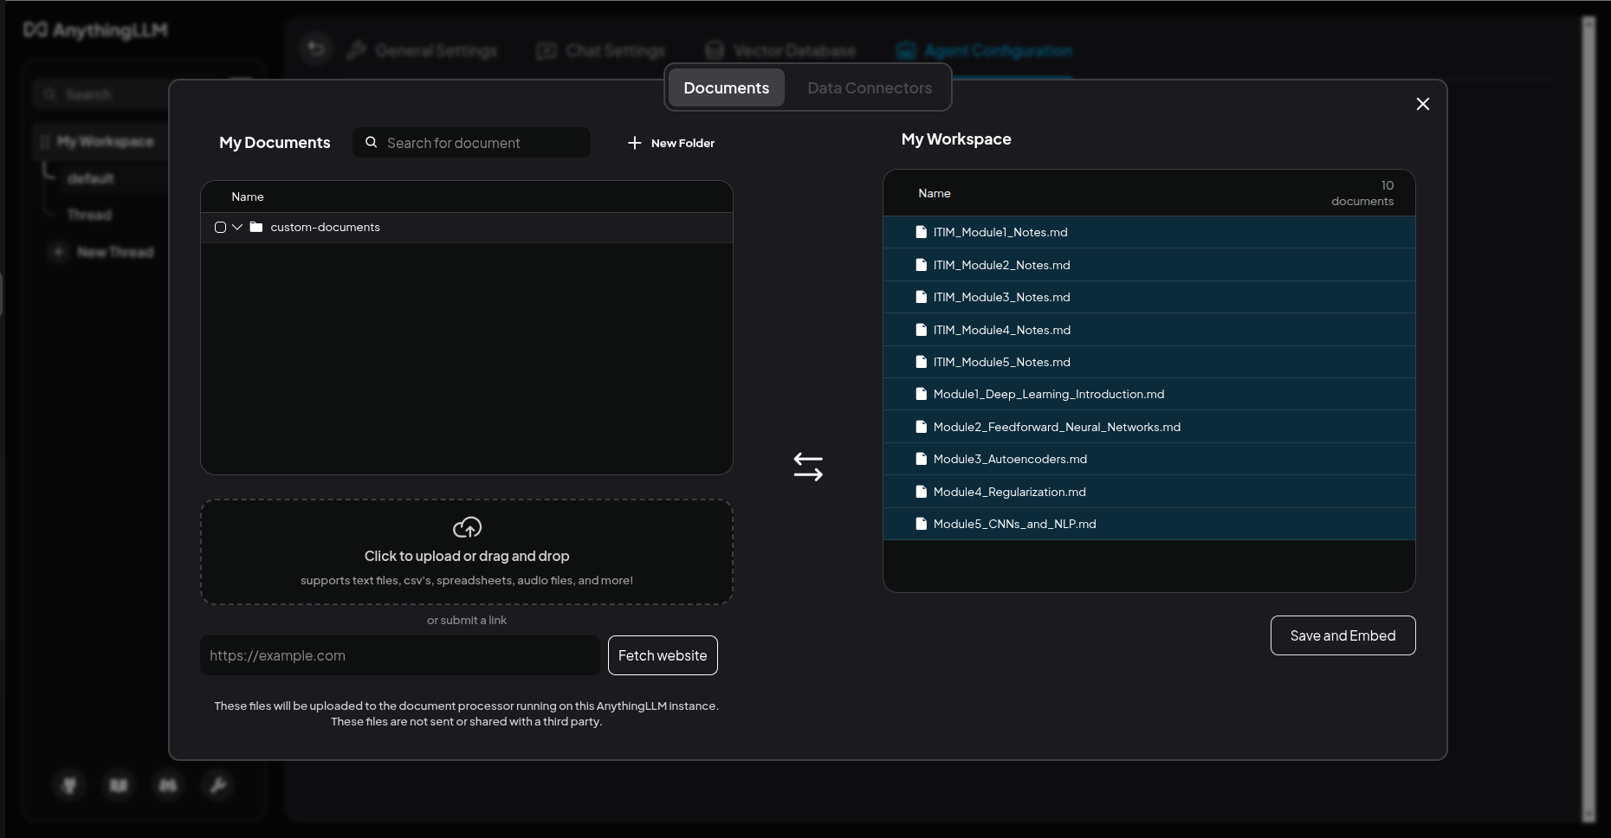Screen dimensions: 1611x838
Task: Click file icon of ITIM_Module2_Notes.md
Action: [x=922, y=265]
